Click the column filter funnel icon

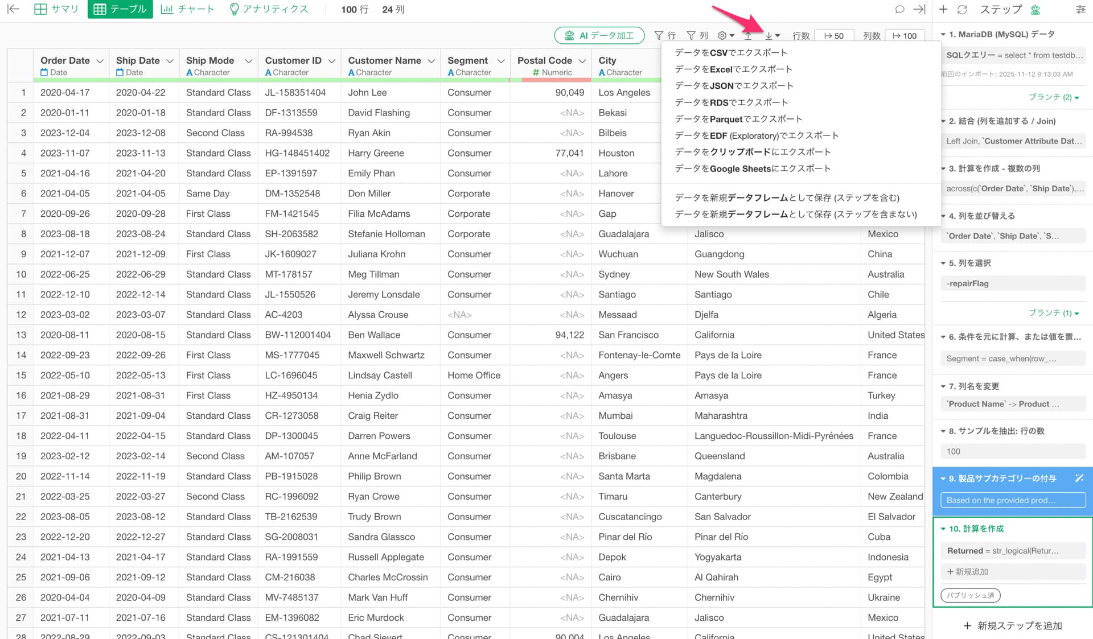691,35
